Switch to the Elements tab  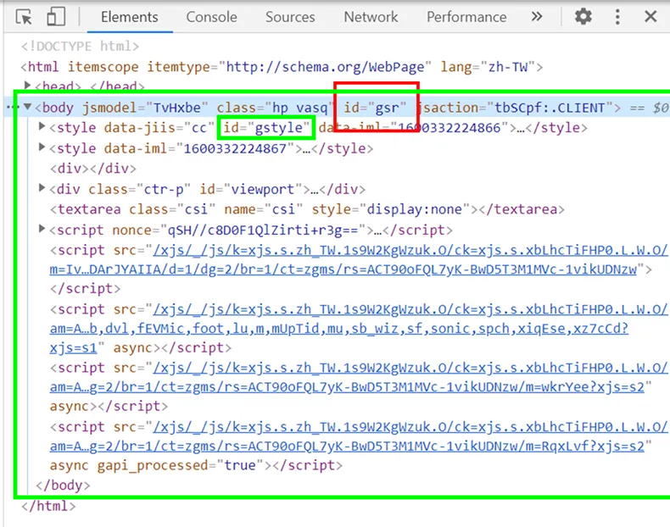(x=130, y=17)
